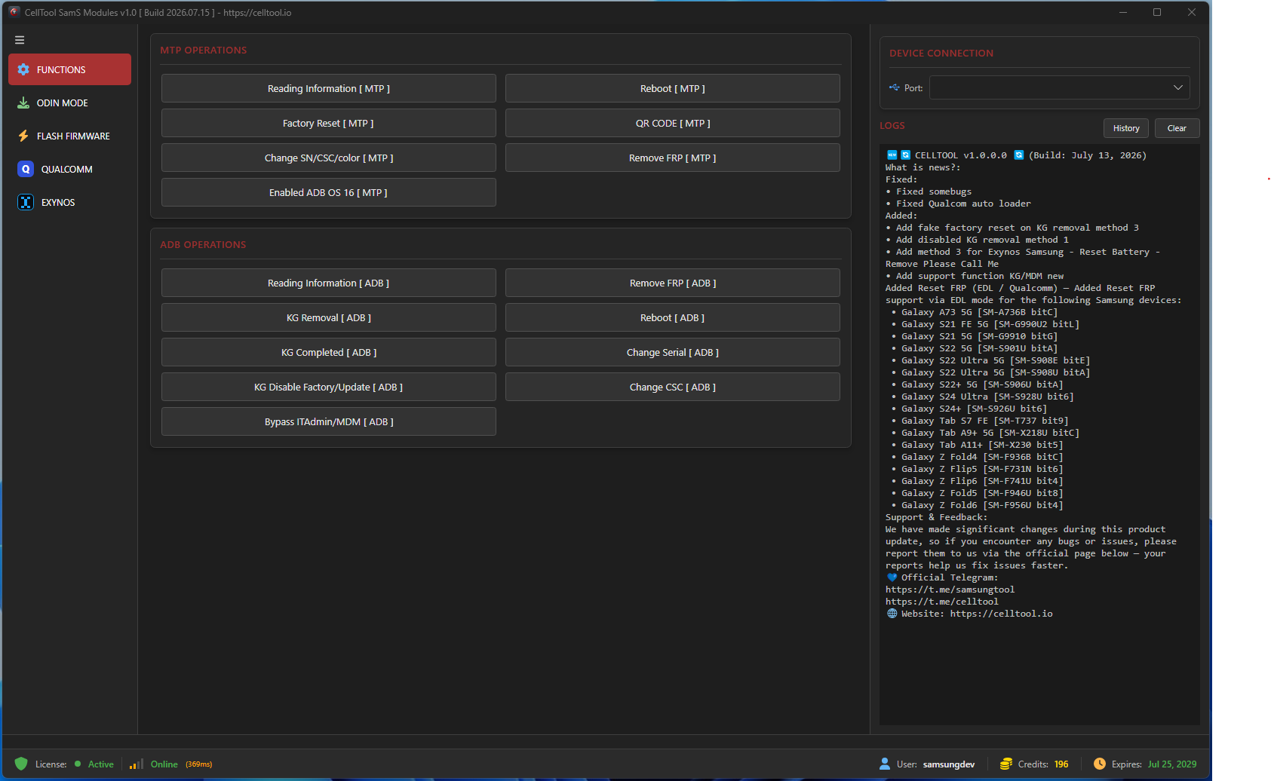The image size is (1271, 781).
Task: Click Change Serial [ ADB ] button
Action: coord(673,352)
